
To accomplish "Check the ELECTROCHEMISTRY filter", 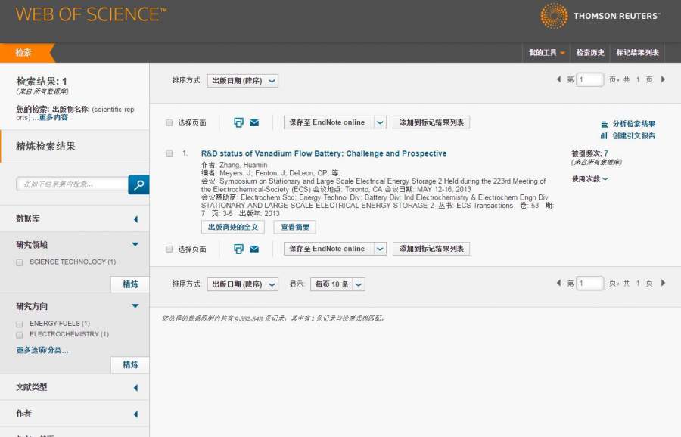I will click(x=20, y=335).
